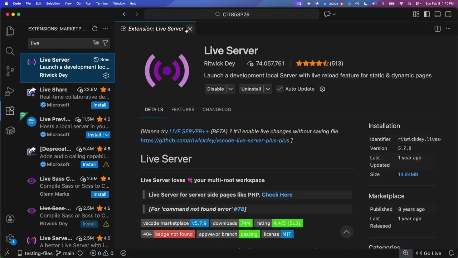Open the editor More Actions menu
Image resolution: width=458 pixels, height=258 pixels.
click(x=448, y=29)
